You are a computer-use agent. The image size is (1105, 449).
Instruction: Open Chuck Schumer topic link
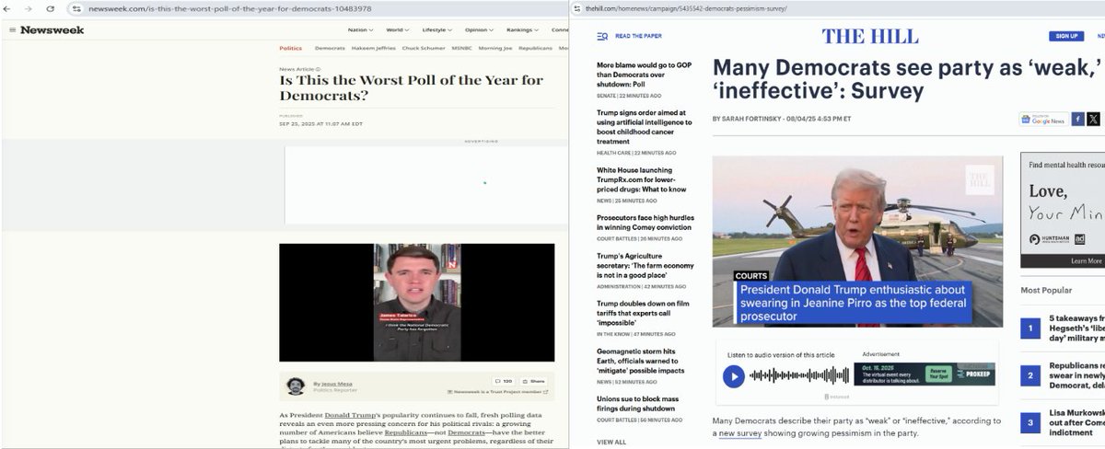[x=423, y=48]
